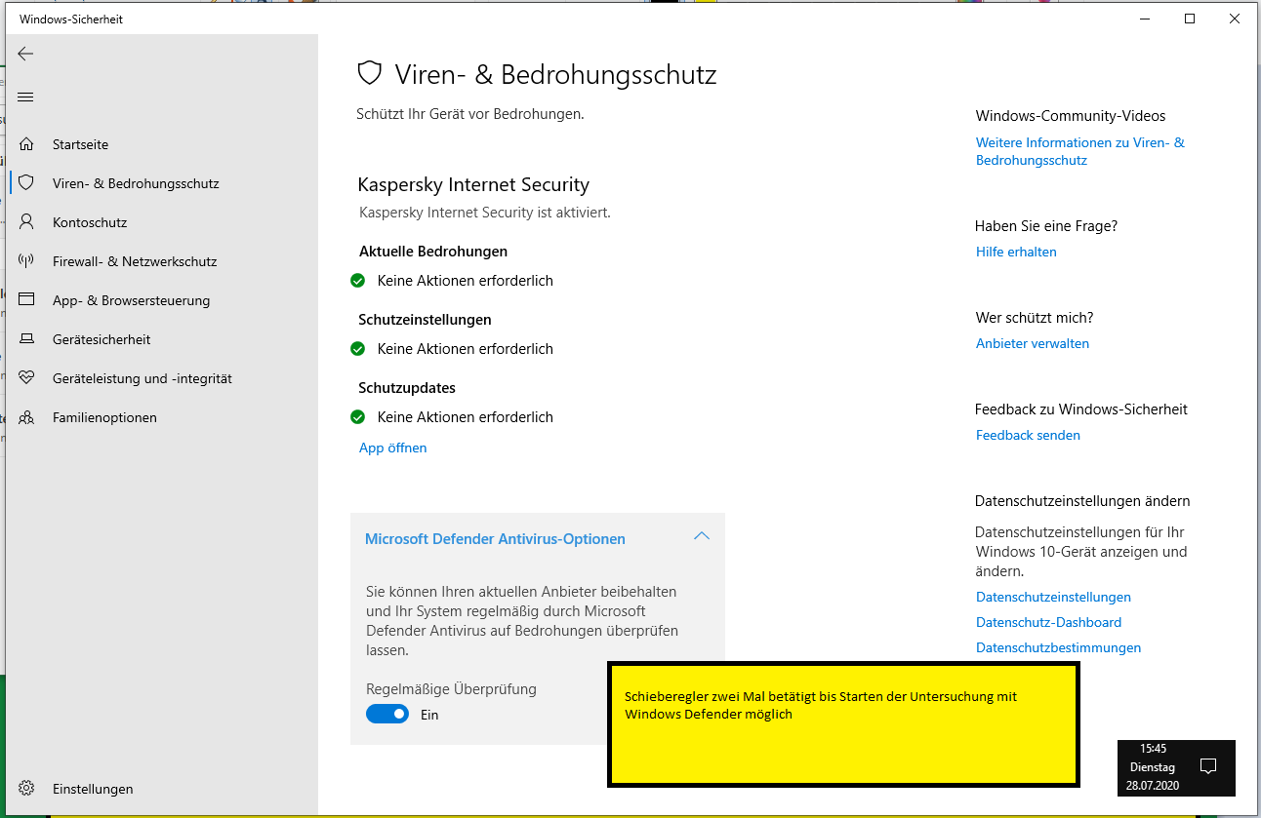Click the back arrow icon

[x=26, y=55]
